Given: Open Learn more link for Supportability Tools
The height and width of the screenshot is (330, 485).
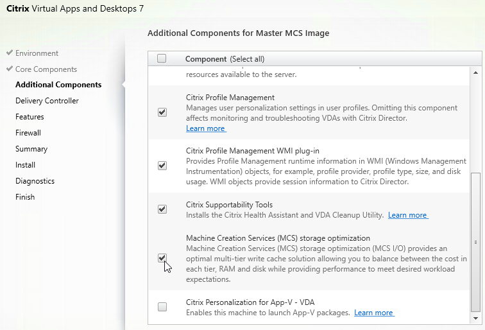Looking at the screenshot, I should 408,215.
